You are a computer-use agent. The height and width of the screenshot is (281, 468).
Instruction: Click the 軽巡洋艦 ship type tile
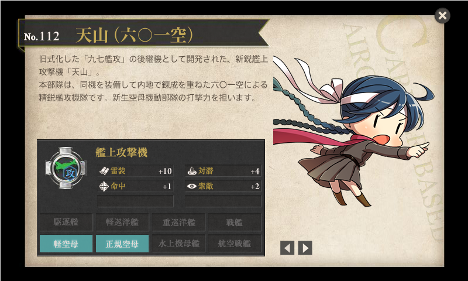(x=122, y=222)
